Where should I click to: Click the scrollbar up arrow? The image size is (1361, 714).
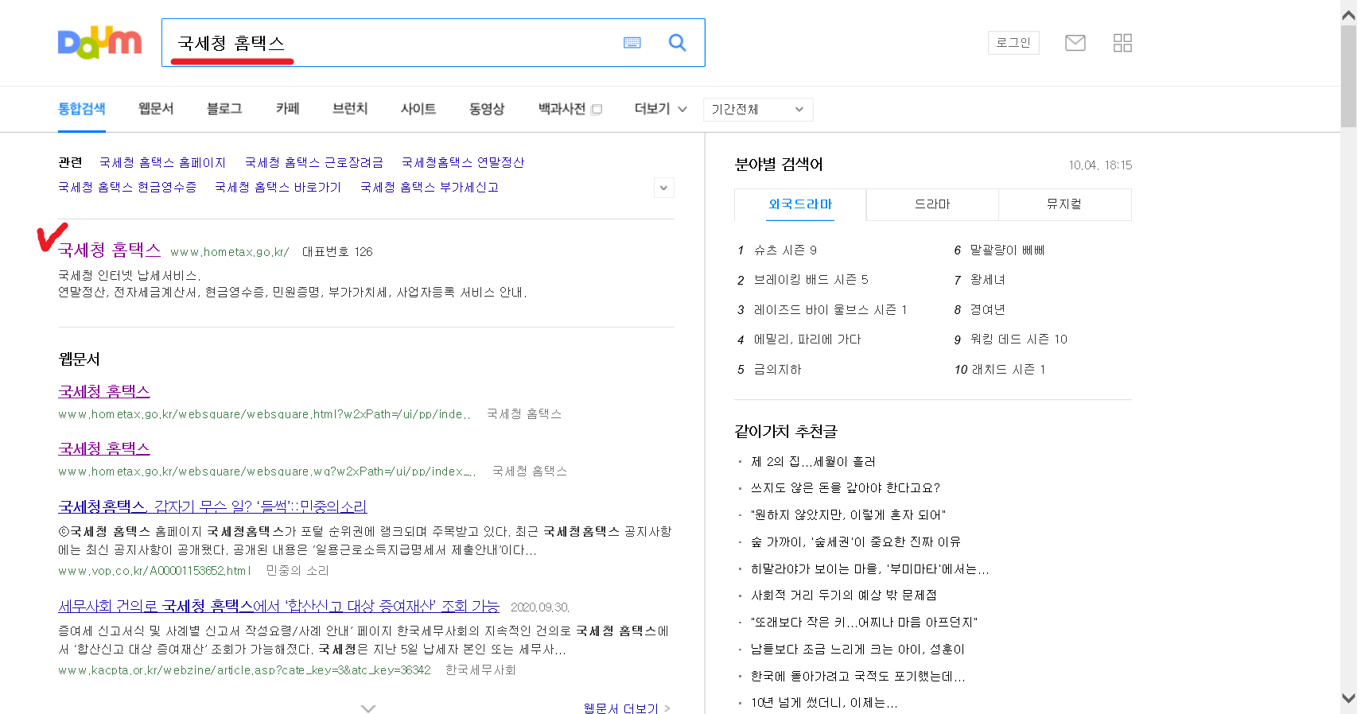click(1348, 14)
